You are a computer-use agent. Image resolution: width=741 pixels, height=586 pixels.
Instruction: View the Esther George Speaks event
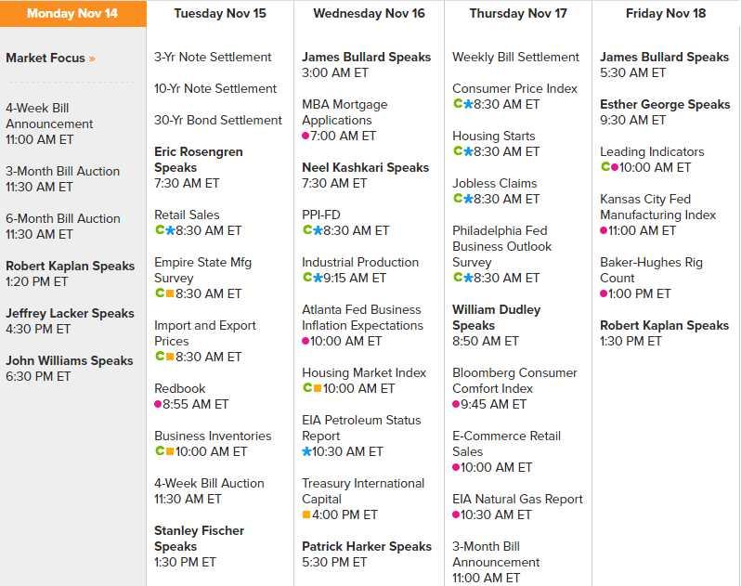click(x=665, y=104)
